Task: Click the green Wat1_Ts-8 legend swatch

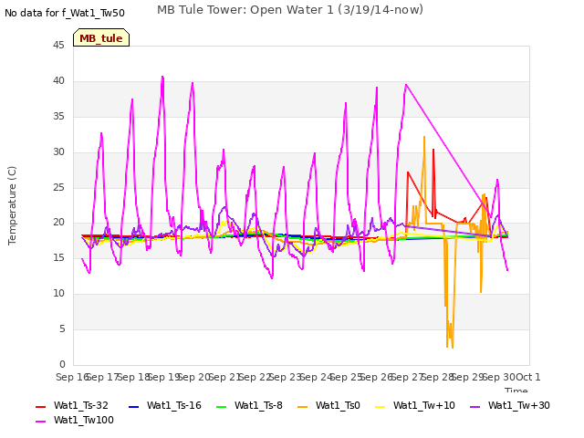Action: pos(221,406)
